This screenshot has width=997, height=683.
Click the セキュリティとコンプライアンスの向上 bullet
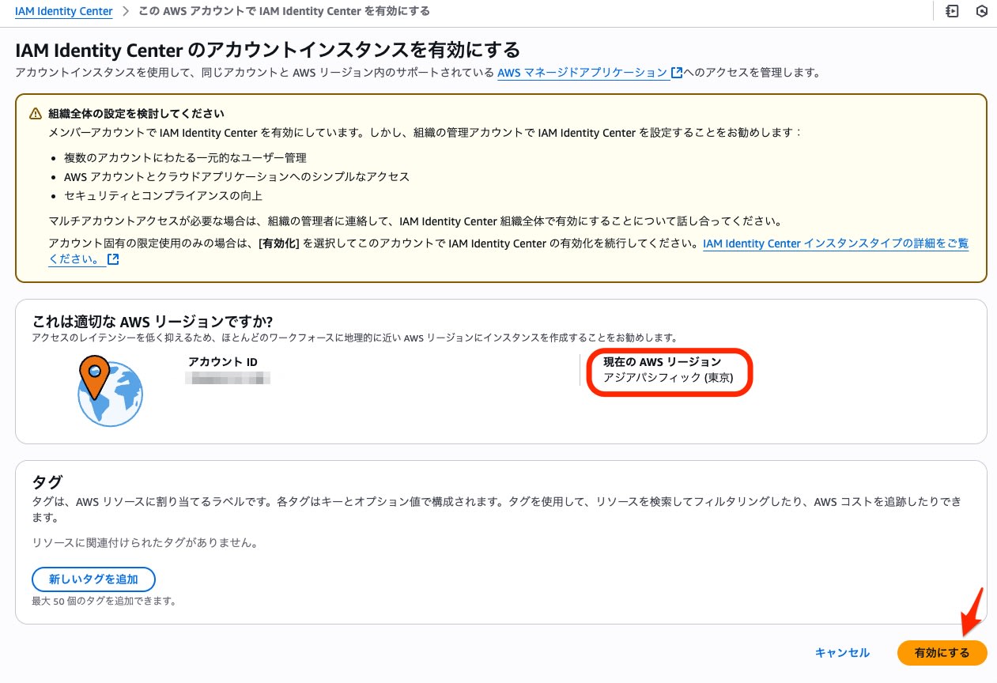point(163,195)
